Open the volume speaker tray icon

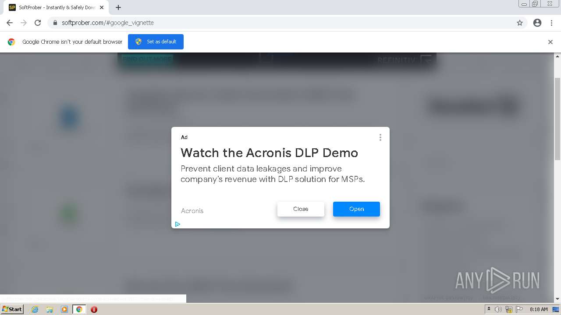pyautogui.click(x=498, y=309)
